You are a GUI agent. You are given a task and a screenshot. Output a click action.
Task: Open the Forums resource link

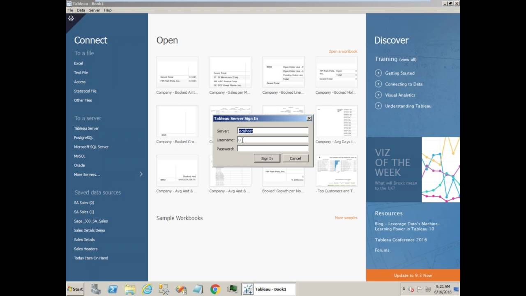coord(382,250)
